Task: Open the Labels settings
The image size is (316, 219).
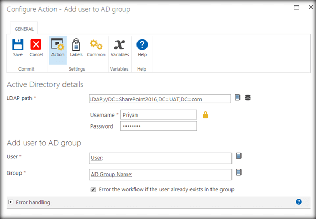Action: (76, 45)
